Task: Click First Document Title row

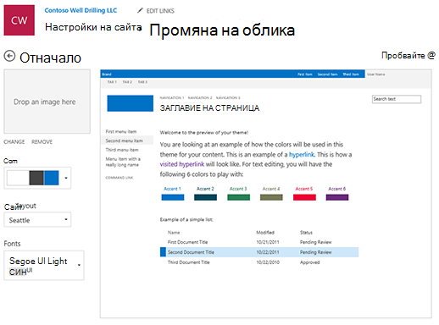Action: coord(259,242)
